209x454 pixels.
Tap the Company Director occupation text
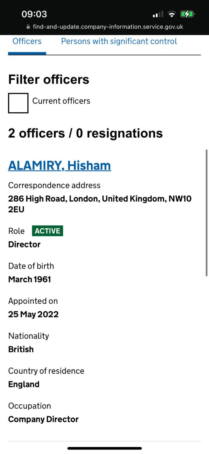point(43,419)
